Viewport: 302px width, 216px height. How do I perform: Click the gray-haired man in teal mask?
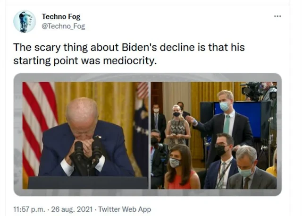[x=252, y=168]
